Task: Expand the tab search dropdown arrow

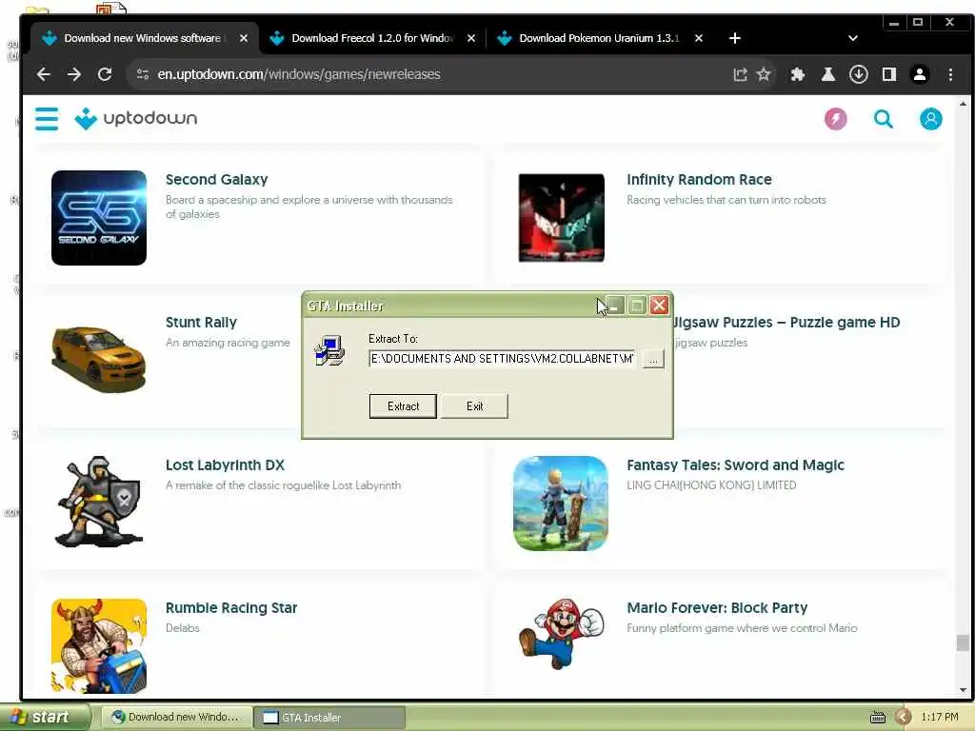Action: [853, 38]
